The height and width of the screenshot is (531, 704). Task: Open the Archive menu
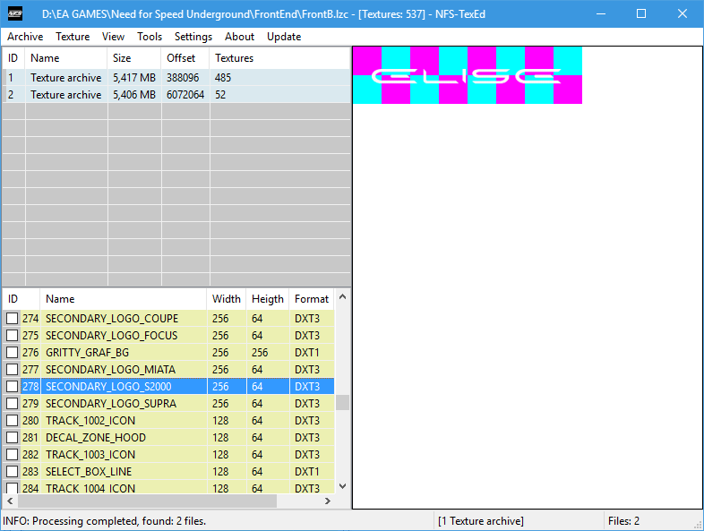[25, 37]
